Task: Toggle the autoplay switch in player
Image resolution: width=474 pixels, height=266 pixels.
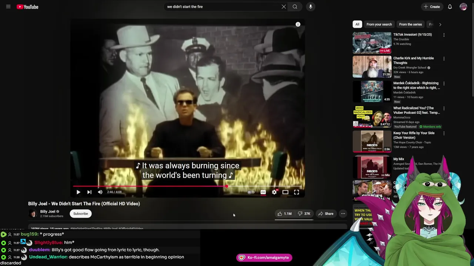Action: click(x=251, y=192)
